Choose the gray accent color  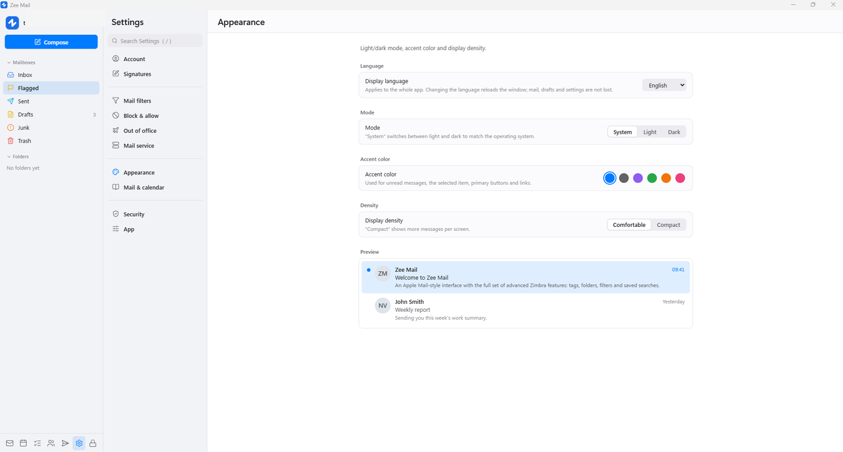pos(624,178)
